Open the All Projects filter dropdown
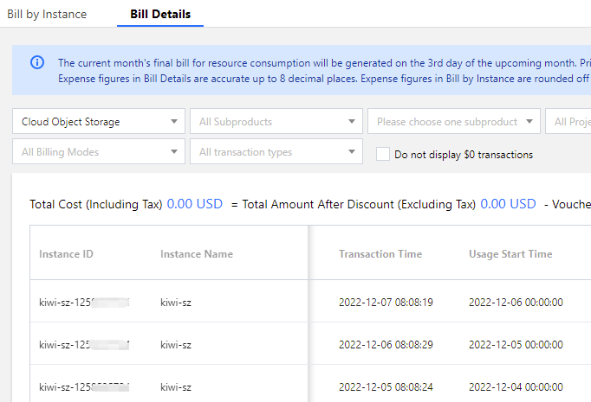This screenshot has width=591, height=402. 572,122
